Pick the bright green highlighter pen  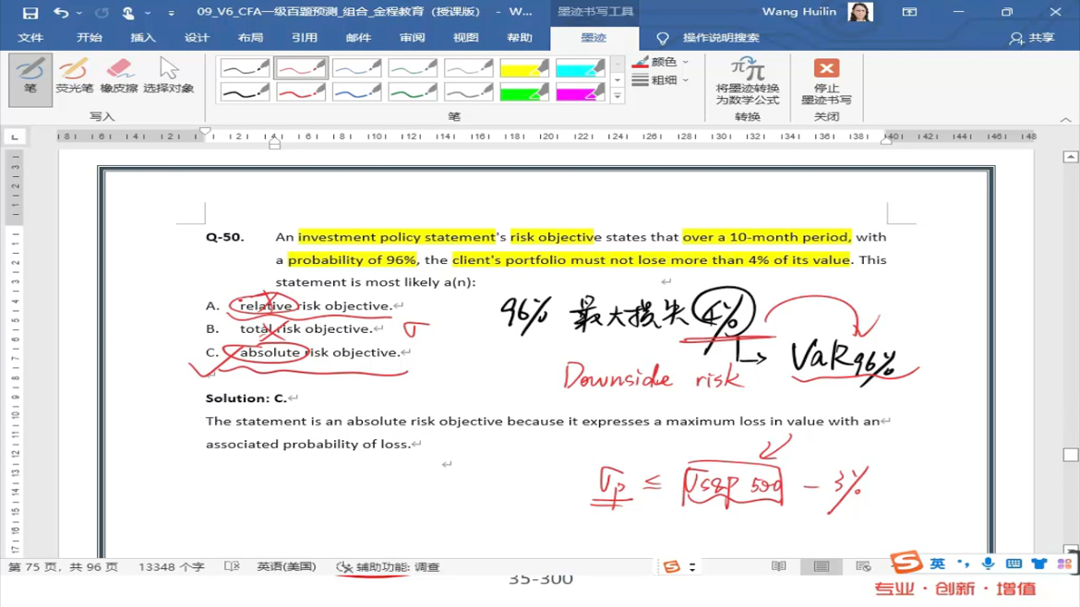click(524, 91)
